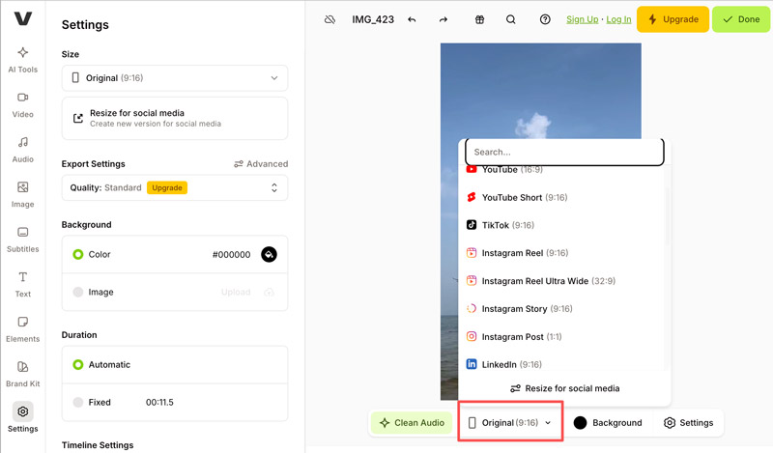The image size is (773, 453).
Task: Open the Quality Standard selector
Action: pos(175,187)
